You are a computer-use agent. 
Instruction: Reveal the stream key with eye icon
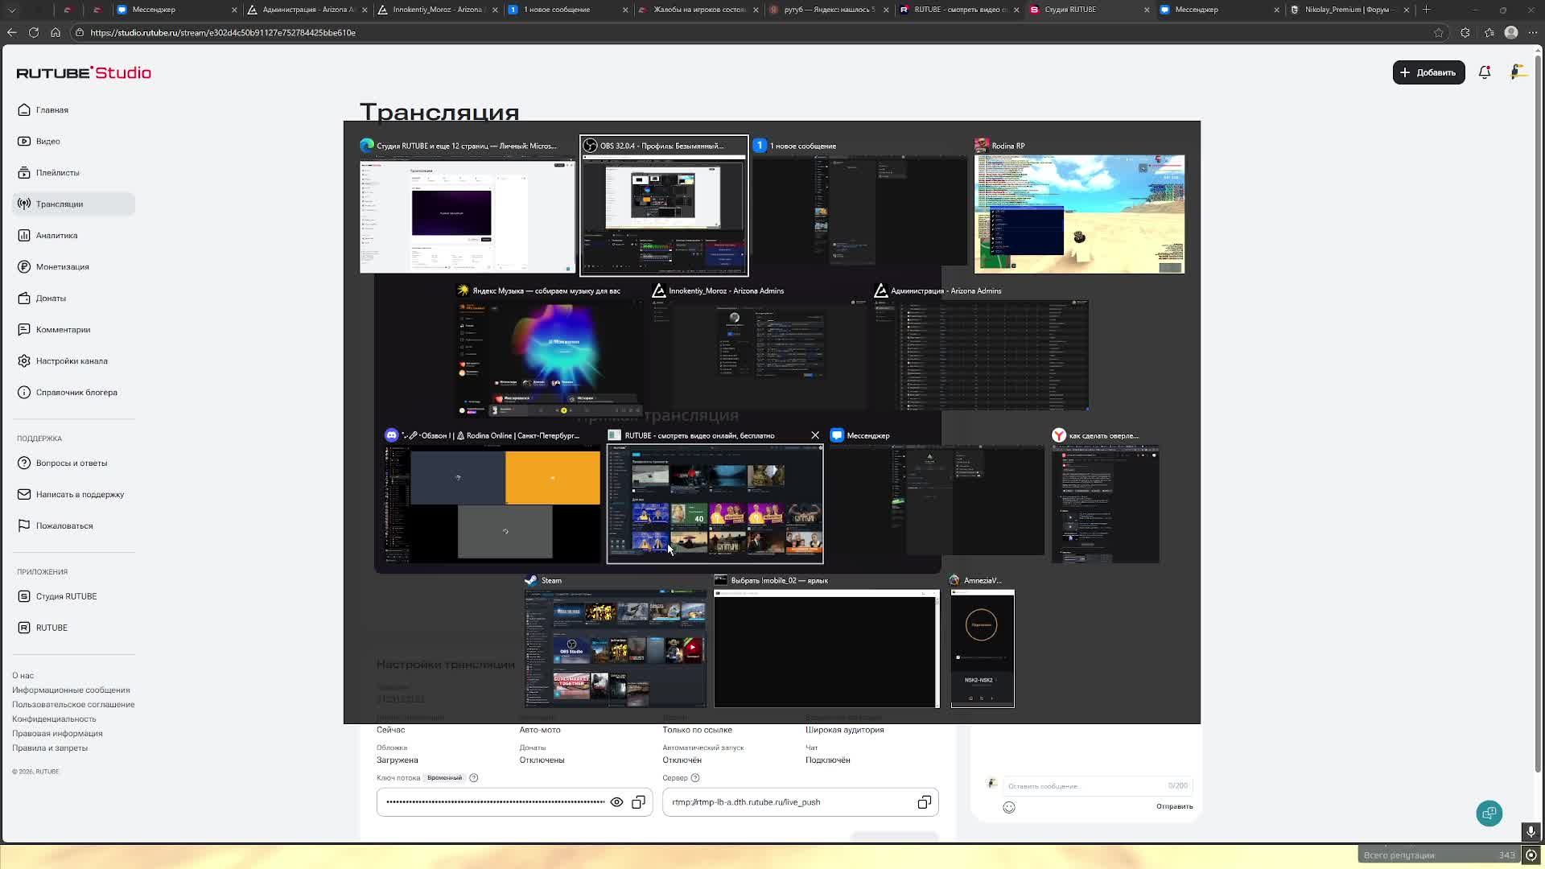pyautogui.click(x=616, y=802)
